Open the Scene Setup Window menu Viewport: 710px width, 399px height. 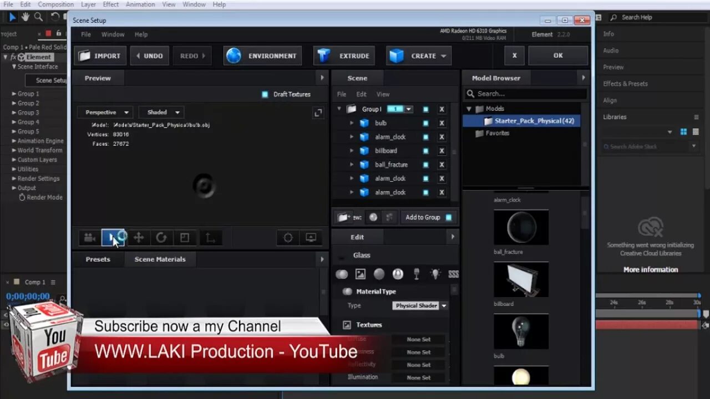[113, 34]
